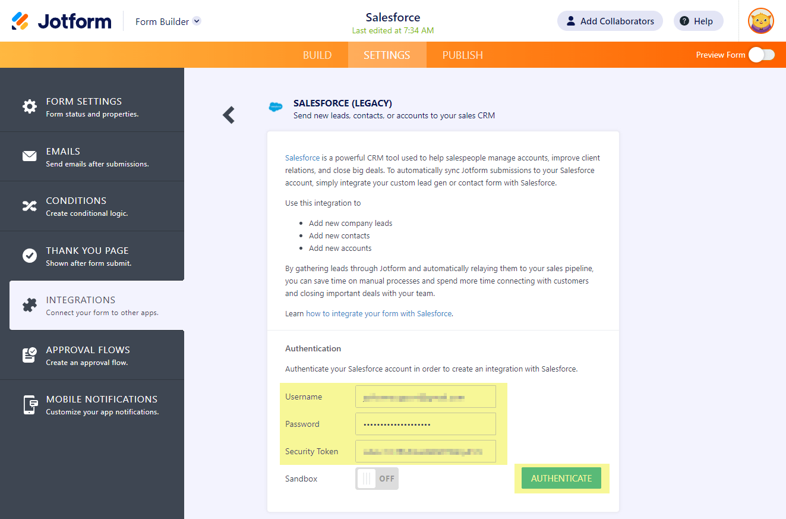Click the Authentication section heading
Viewport: 786px width, 519px height.
click(x=313, y=348)
